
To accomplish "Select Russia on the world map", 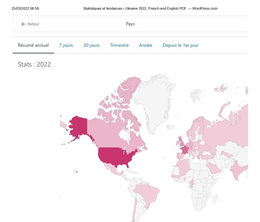I will coord(226,132).
